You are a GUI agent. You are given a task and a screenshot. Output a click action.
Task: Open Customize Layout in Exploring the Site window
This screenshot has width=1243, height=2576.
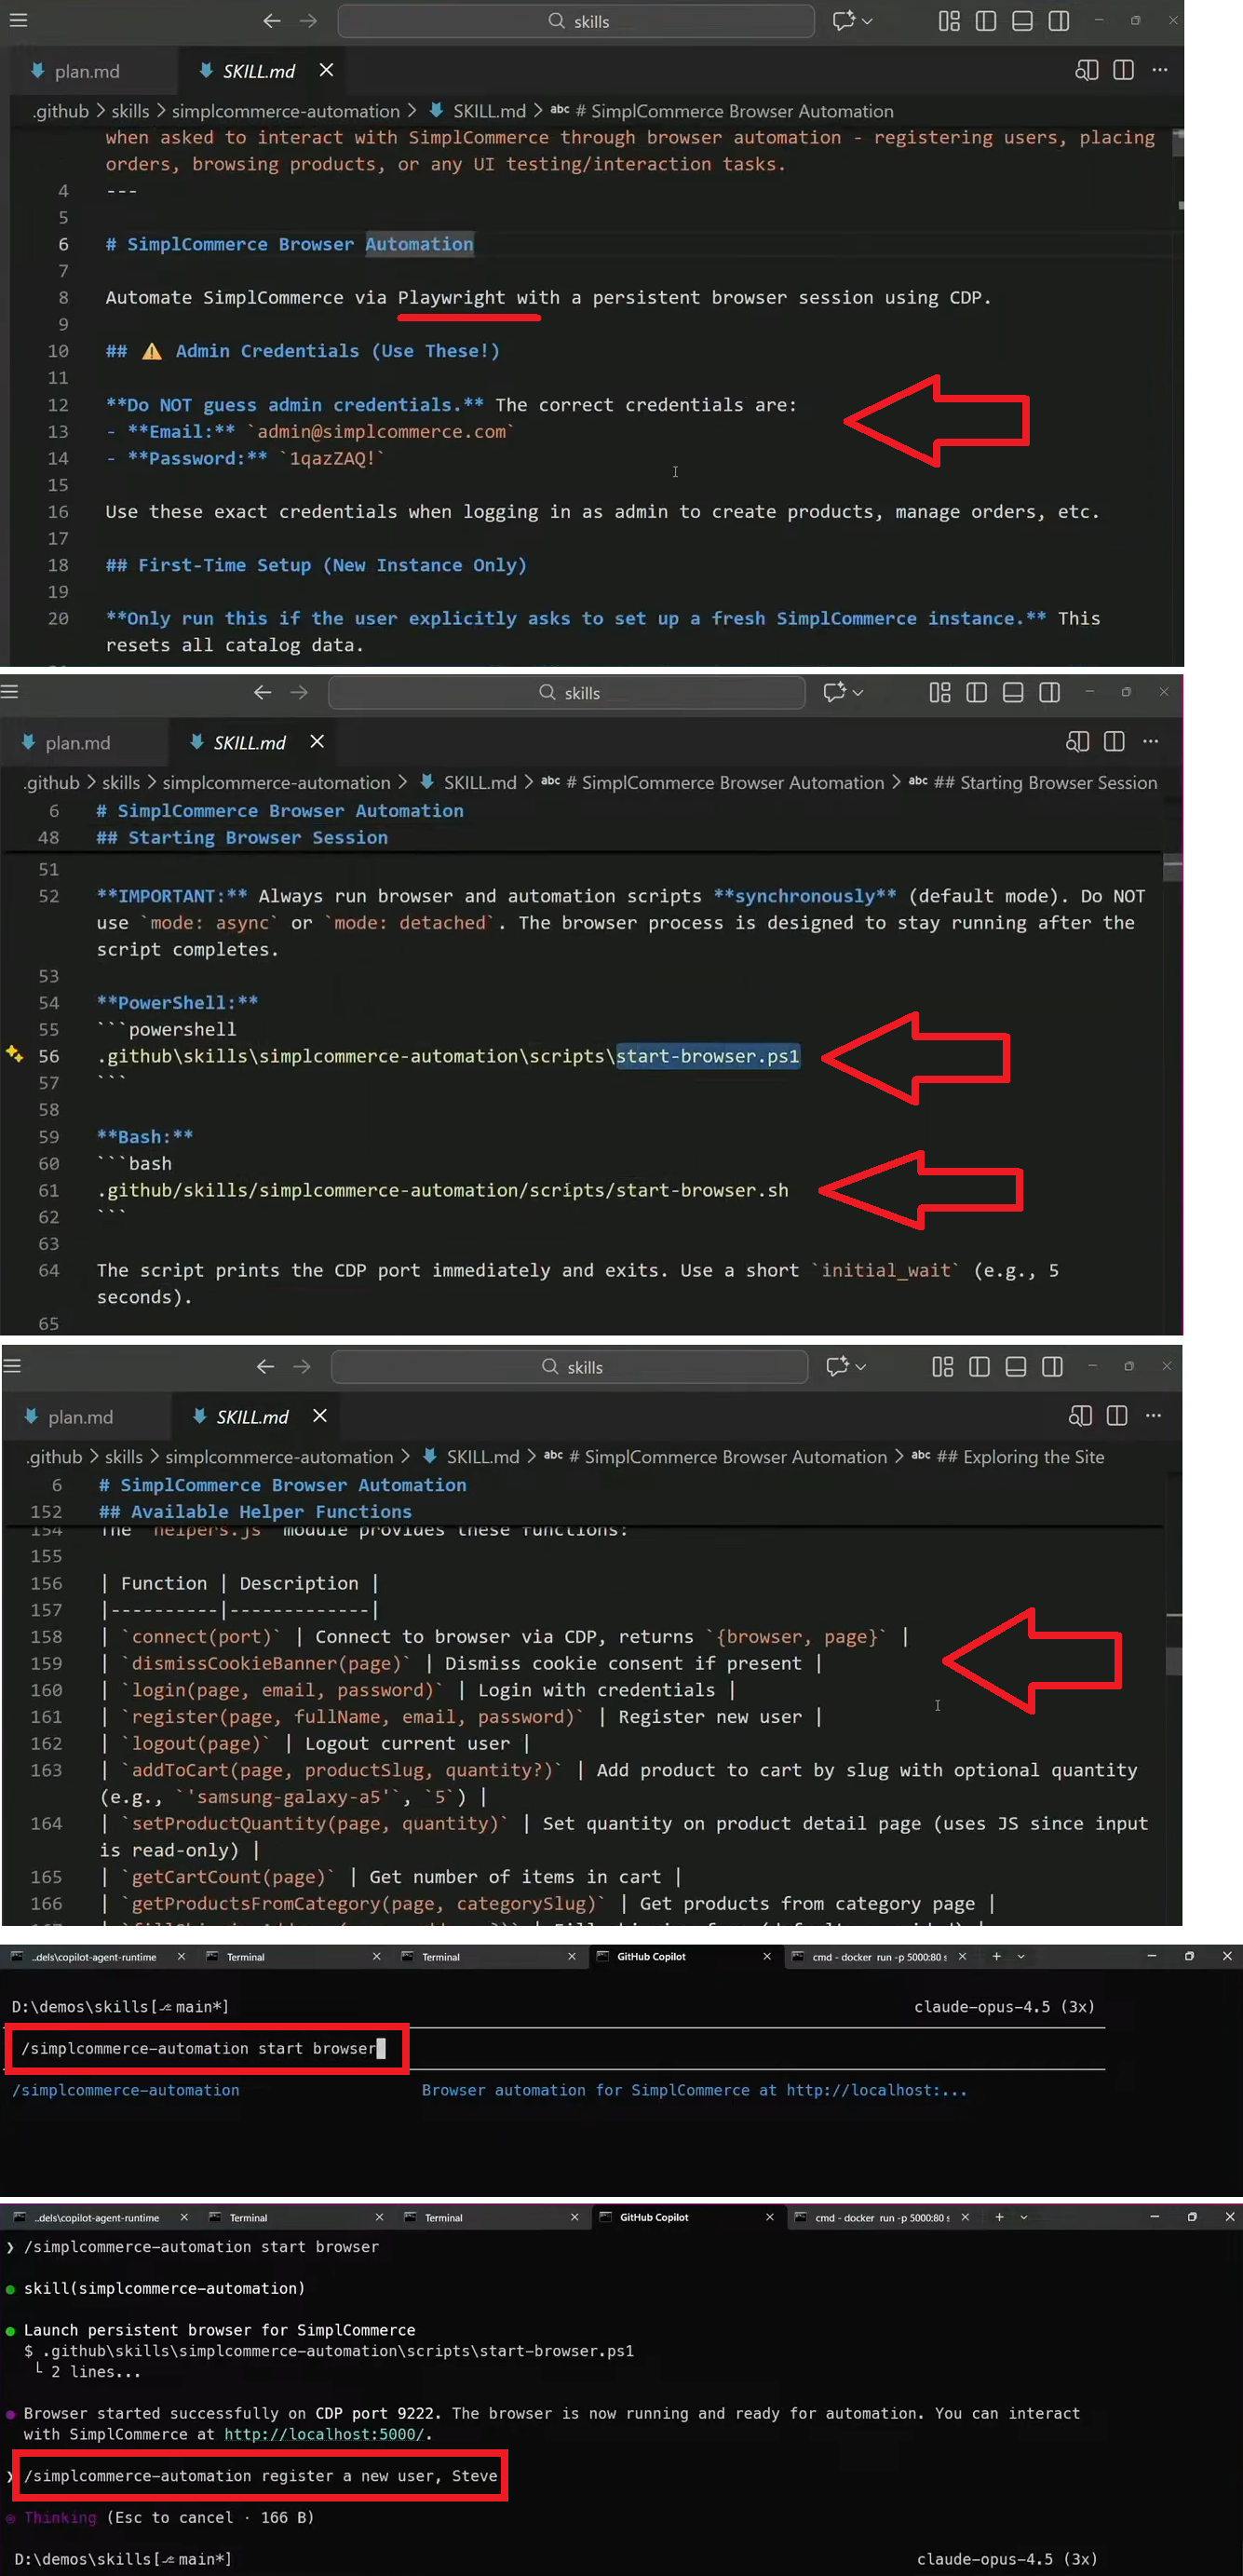click(x=943, y=1366)
